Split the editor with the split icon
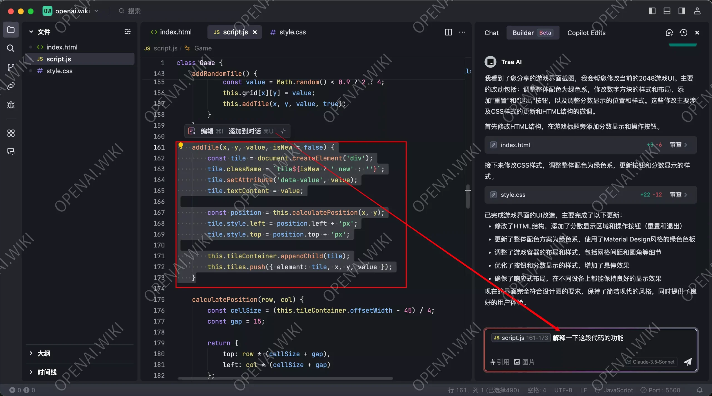This screenshot has width=712, height=396. [448, 32]
